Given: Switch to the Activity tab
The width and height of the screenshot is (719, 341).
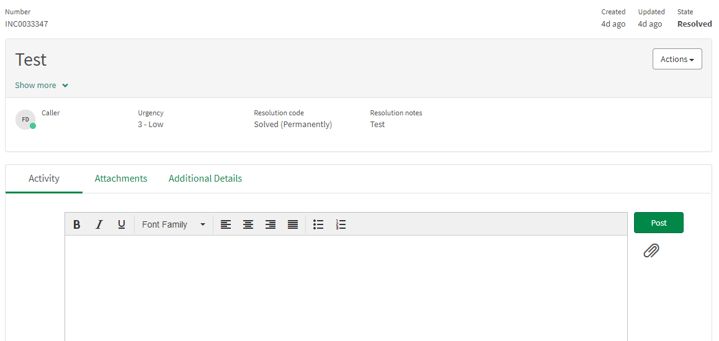Looking at the screenshot, I should click(x=44, y=179).
